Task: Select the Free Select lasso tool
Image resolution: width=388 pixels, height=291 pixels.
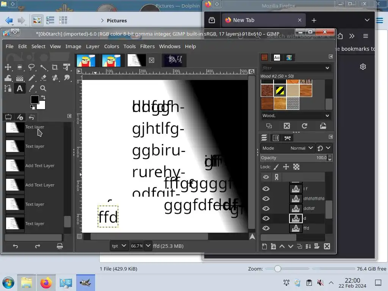Action: pos(31,67)
